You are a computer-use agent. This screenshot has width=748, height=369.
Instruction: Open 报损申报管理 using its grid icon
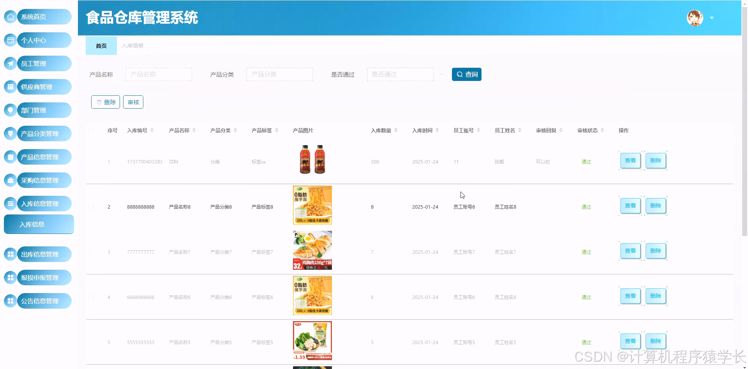(10, 277)
